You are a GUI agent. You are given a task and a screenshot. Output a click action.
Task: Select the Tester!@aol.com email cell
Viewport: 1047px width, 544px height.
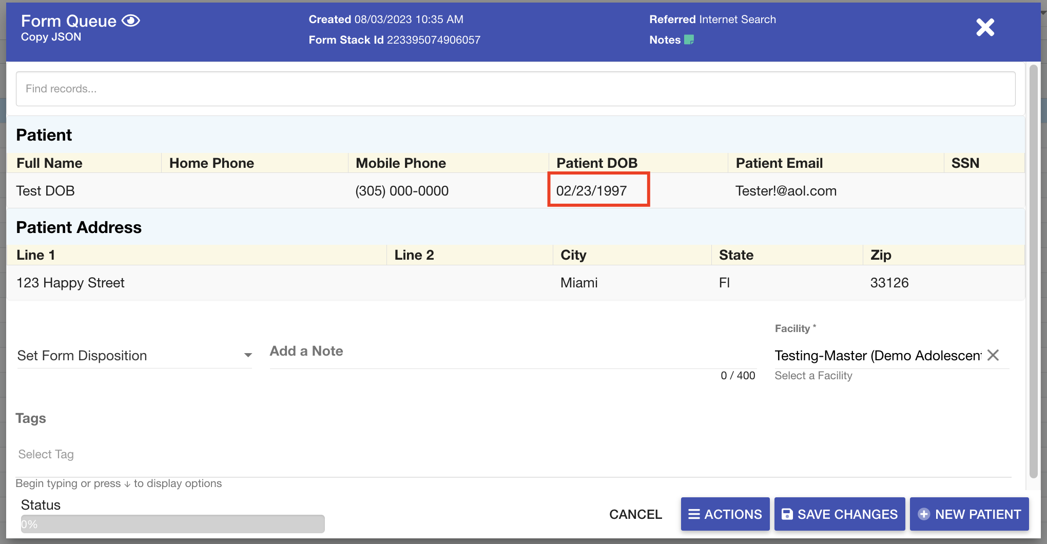point(786,191)
